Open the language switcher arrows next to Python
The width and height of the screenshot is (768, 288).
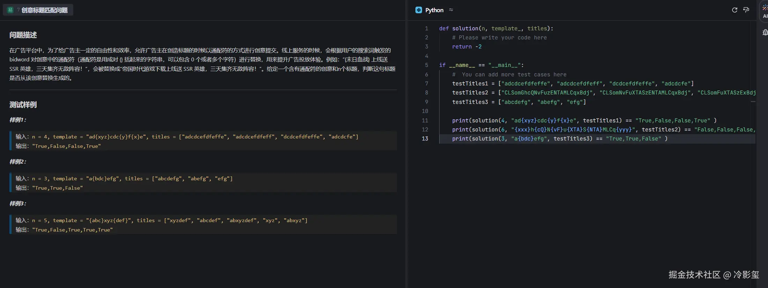(451, 10)
